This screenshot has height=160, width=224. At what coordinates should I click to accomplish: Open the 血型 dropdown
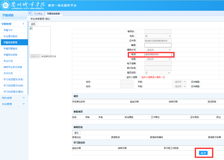tap(158, 59)
